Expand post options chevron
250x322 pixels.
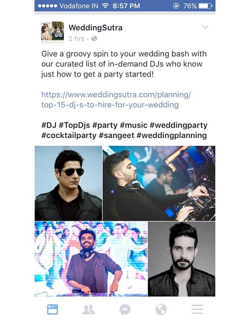pos(205,27)
